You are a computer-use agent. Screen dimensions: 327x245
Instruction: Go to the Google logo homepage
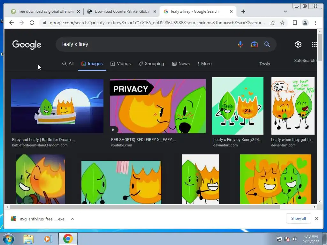click(x=27, y=45)
